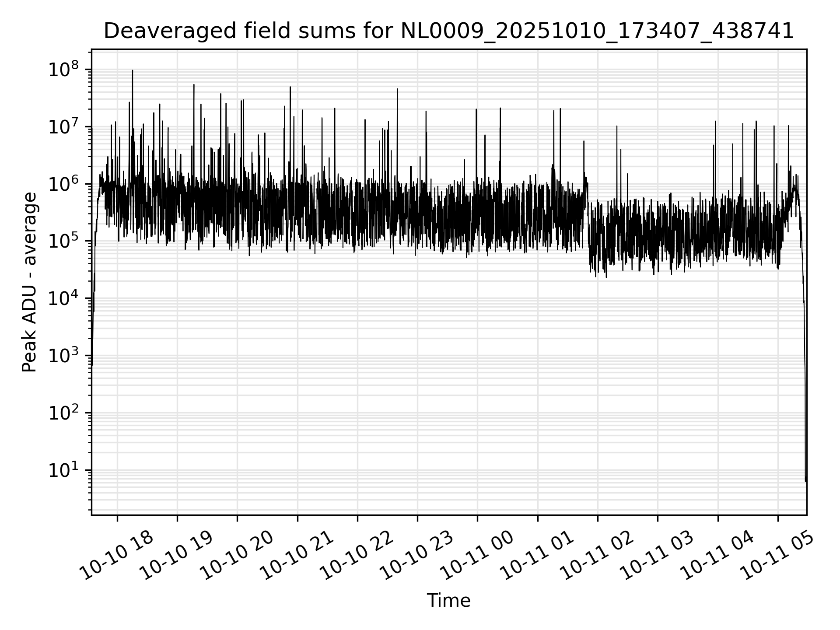Click the 'Time' x-axis label

pos(448,601)
